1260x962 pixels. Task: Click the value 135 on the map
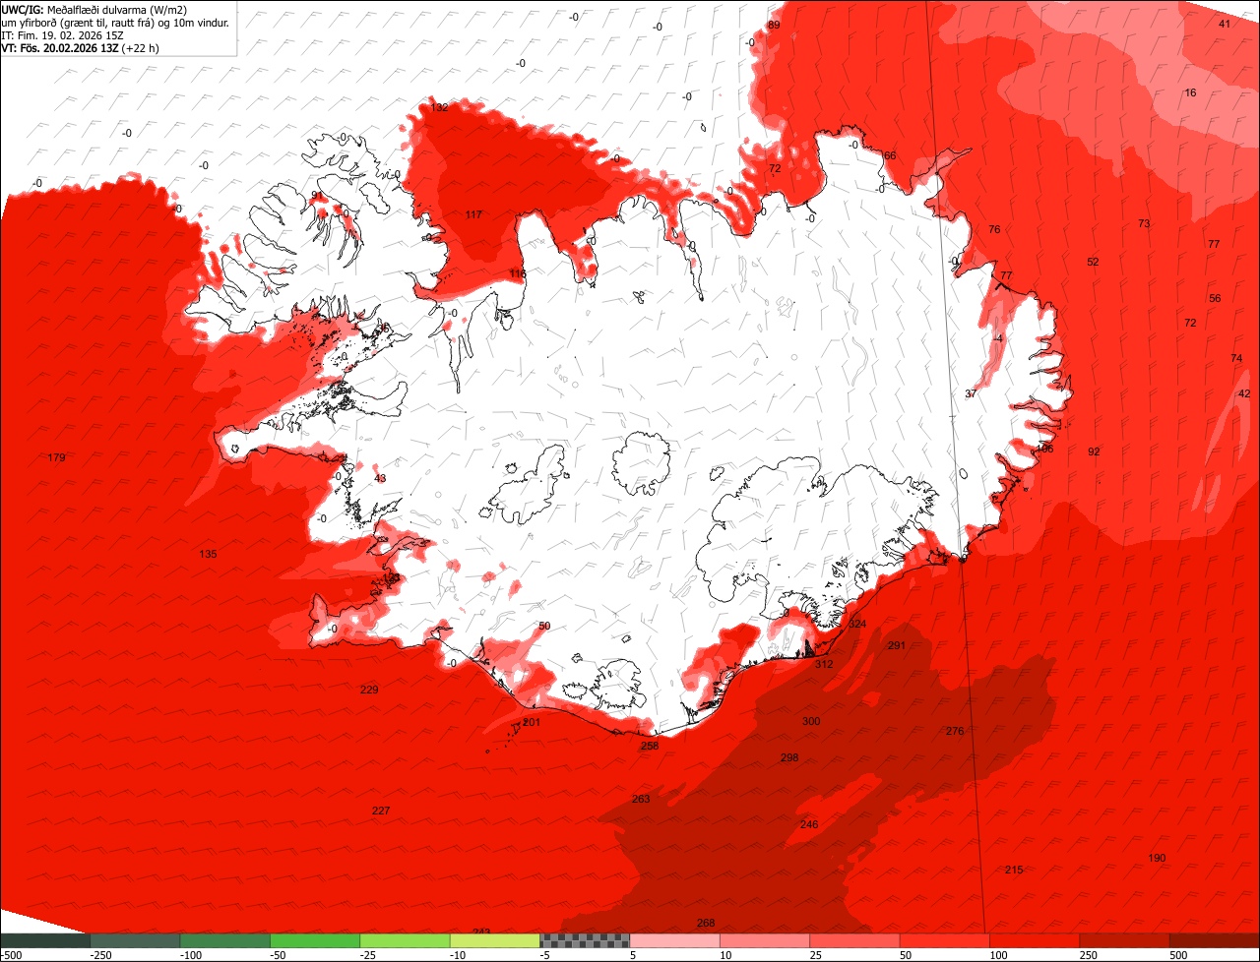tap(208, 554)
